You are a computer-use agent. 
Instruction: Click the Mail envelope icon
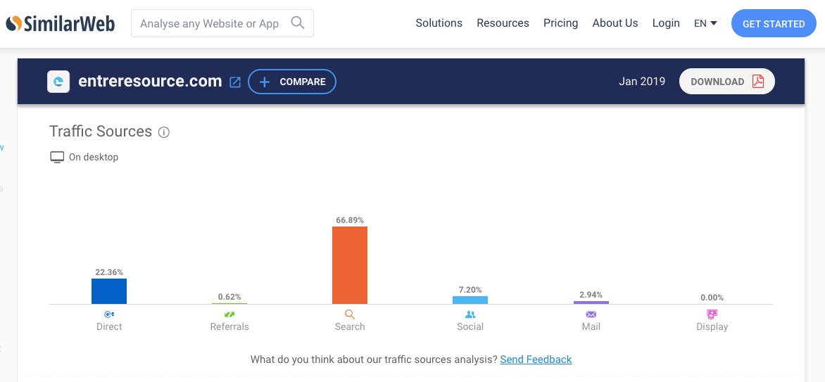point(591,314)
